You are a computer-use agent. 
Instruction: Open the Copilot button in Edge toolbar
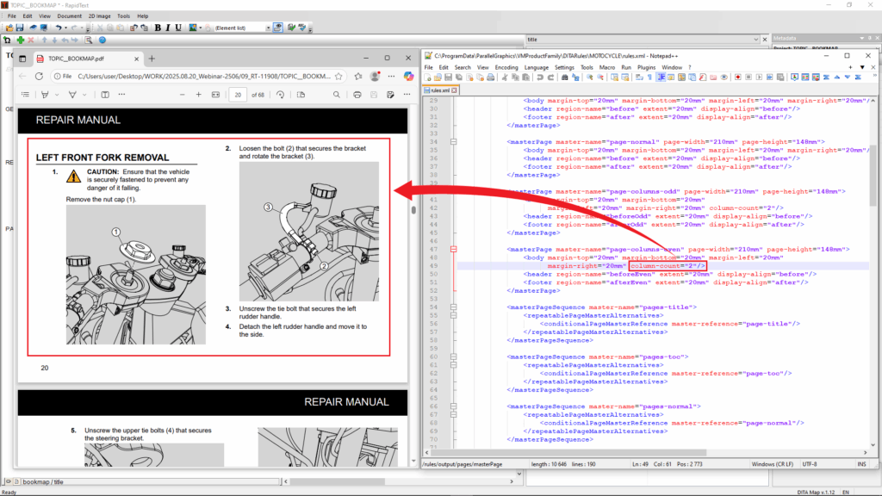408,76
